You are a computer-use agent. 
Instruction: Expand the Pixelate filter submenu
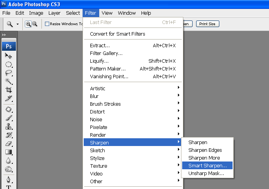tap(133, 127)
